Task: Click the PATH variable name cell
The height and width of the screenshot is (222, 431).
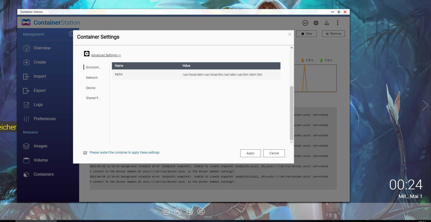Action: [x=119, y=75]
